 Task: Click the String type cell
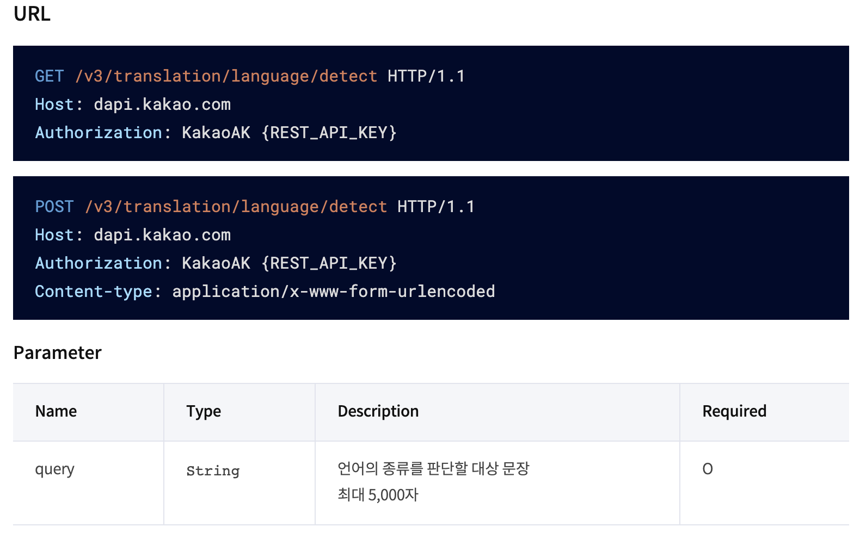[x=213, y=471]
